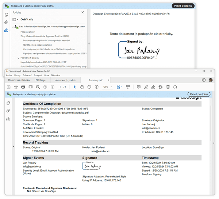The height and width of the screenshot is (199, 219).
Task: Open the Nápověda menu
Action: pos(55,75)
